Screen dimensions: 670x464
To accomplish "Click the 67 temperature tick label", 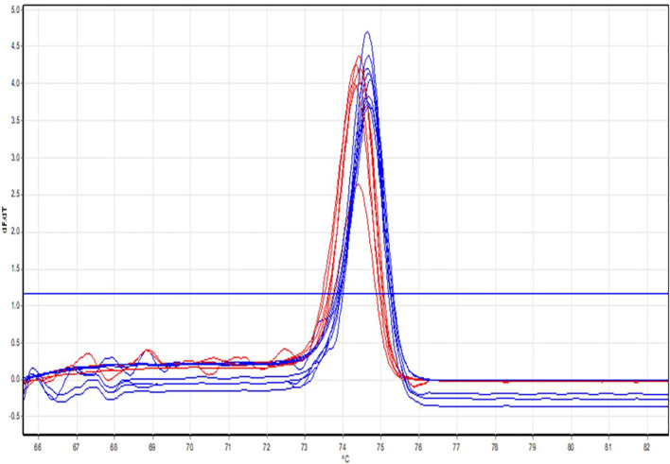I will click(77, 447).
